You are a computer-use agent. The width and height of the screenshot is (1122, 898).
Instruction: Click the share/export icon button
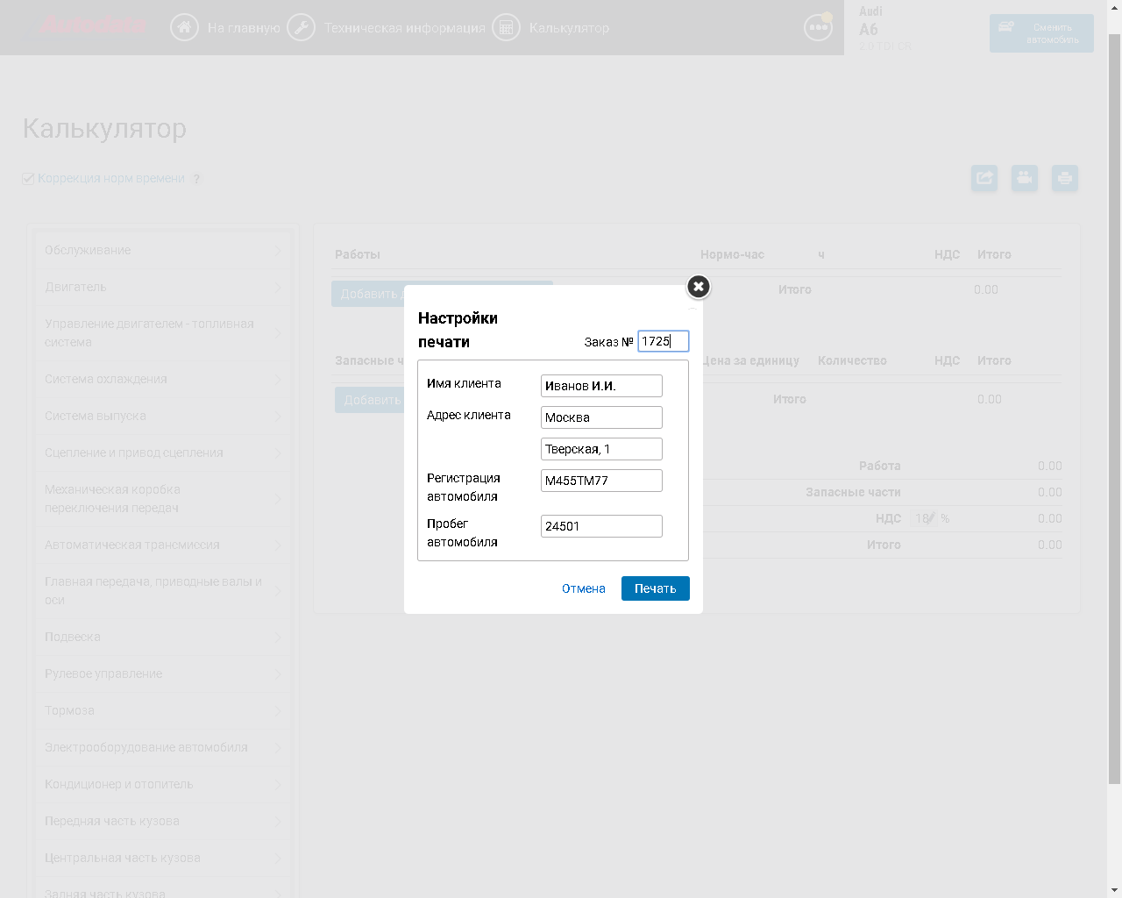click(984, 178)
